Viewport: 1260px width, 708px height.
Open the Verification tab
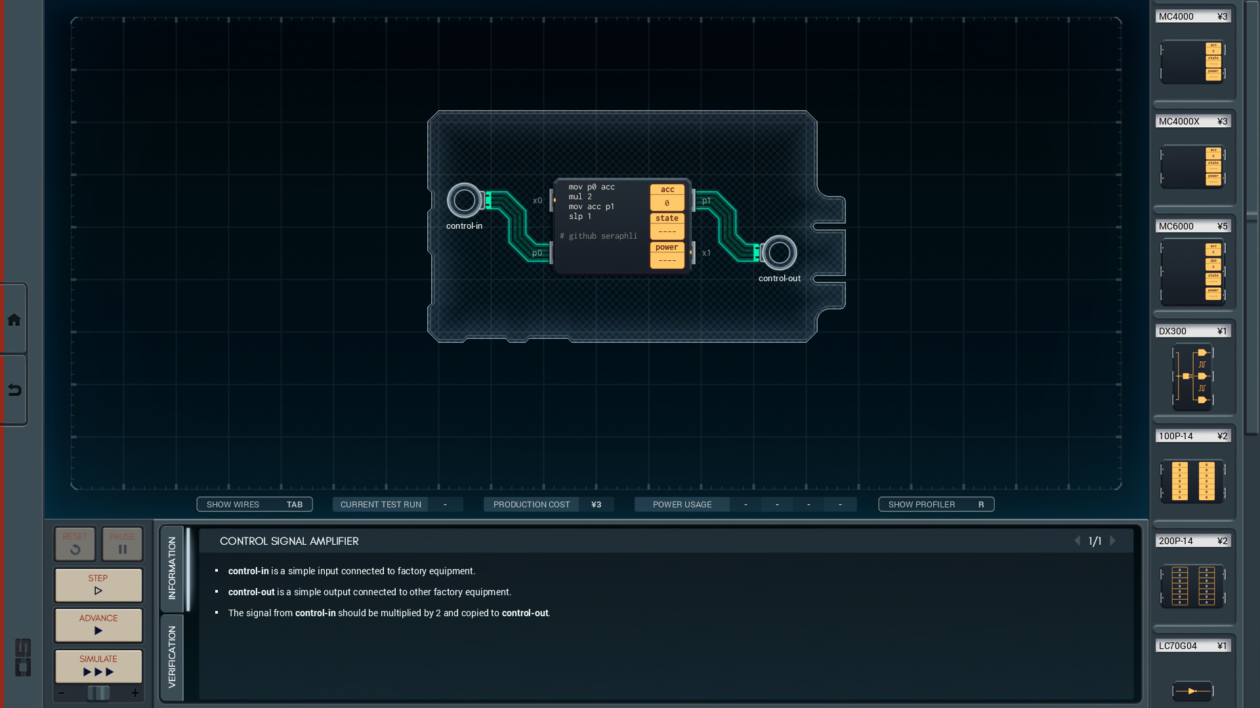[172, 657]
